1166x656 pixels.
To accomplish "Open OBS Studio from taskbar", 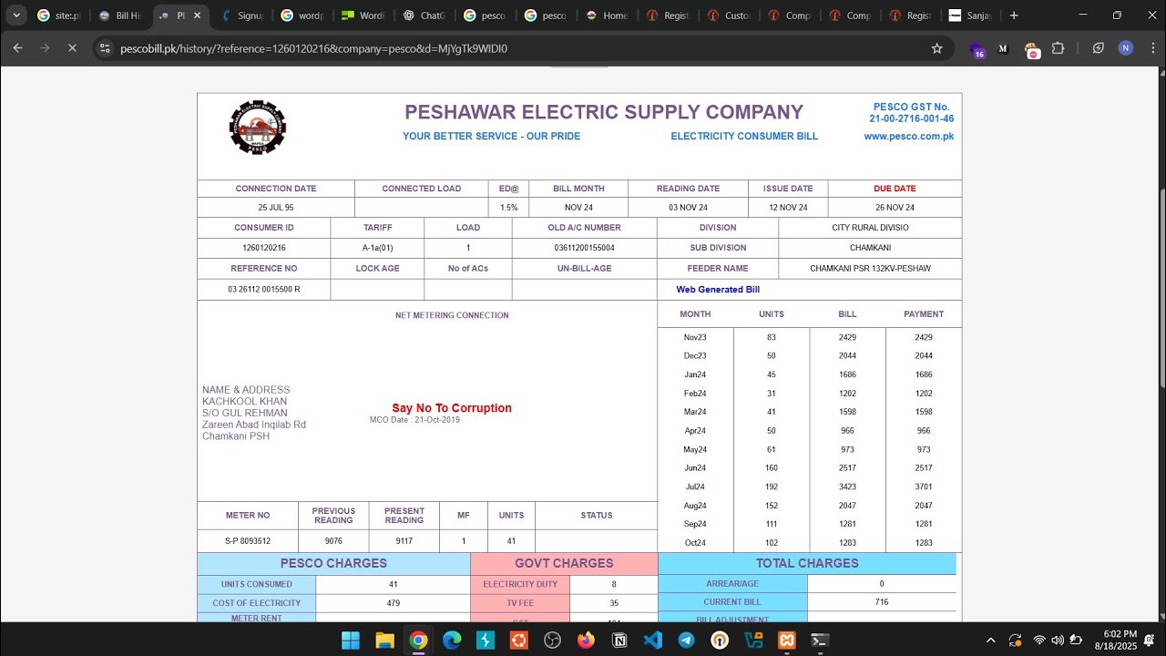I will [552, 641].
